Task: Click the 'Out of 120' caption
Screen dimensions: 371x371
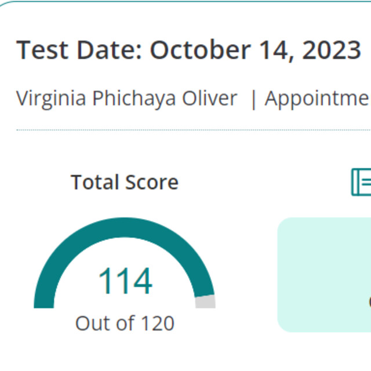Action: [x=125, y=323]
